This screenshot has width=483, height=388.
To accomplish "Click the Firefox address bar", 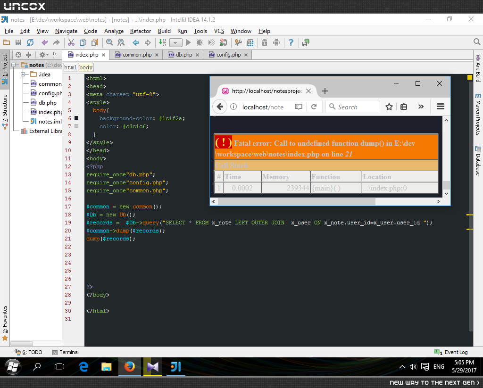I will (x=263, y=107).
